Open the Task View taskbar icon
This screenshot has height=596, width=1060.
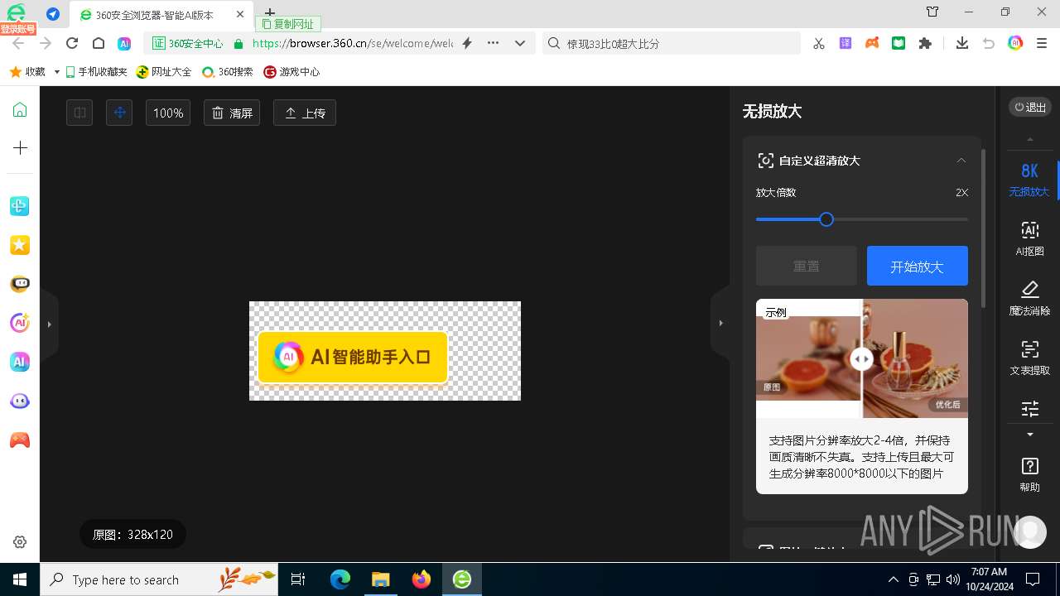tap(298, 579)
